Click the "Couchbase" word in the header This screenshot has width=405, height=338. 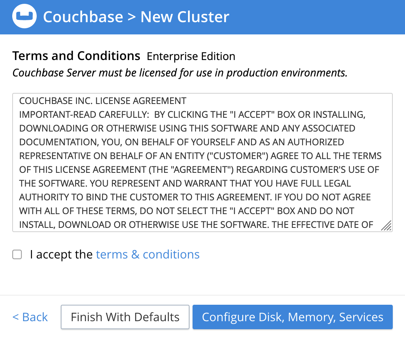[x=83, y=17]
